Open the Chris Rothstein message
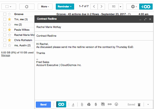Viewport: 154px width, 109px height. 23,40
